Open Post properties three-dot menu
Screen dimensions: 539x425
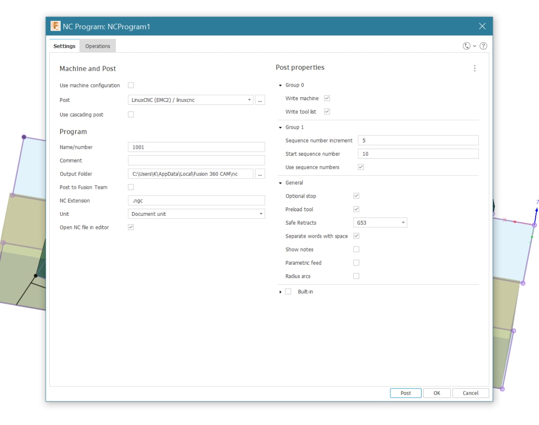pyautogui.click(x=475, y=68)
